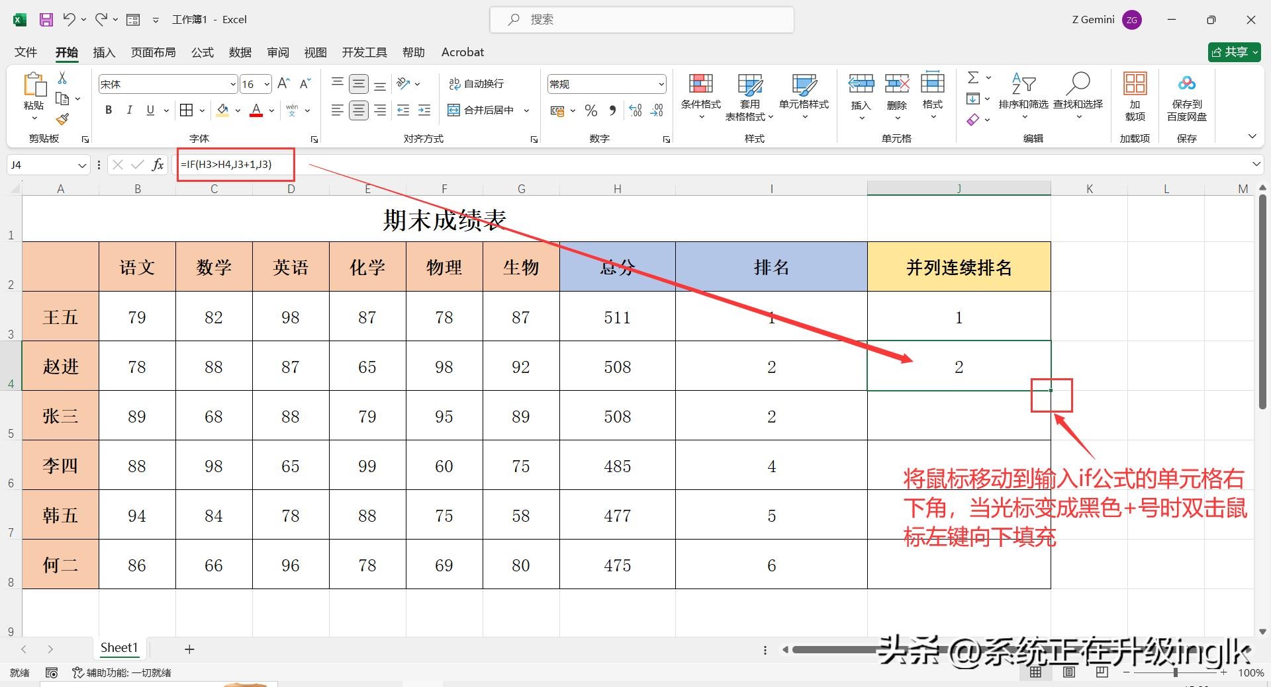The height and width of the screenshot is (687, 1271).
Task: Toggle Bold formatting
Action: tap(109, 110)
